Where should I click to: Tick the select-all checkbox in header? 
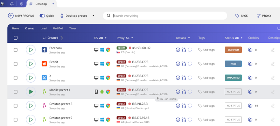click(15, 38)
